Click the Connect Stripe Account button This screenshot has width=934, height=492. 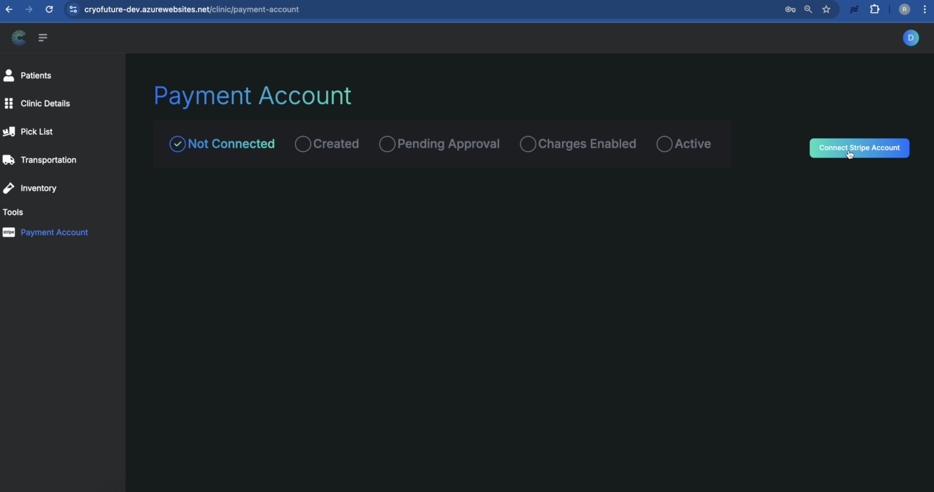tap(860, 148)
